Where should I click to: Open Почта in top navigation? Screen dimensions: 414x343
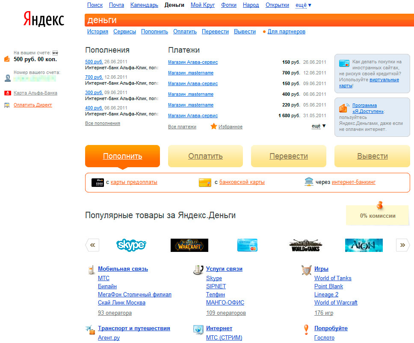click(x=116, y=5)
